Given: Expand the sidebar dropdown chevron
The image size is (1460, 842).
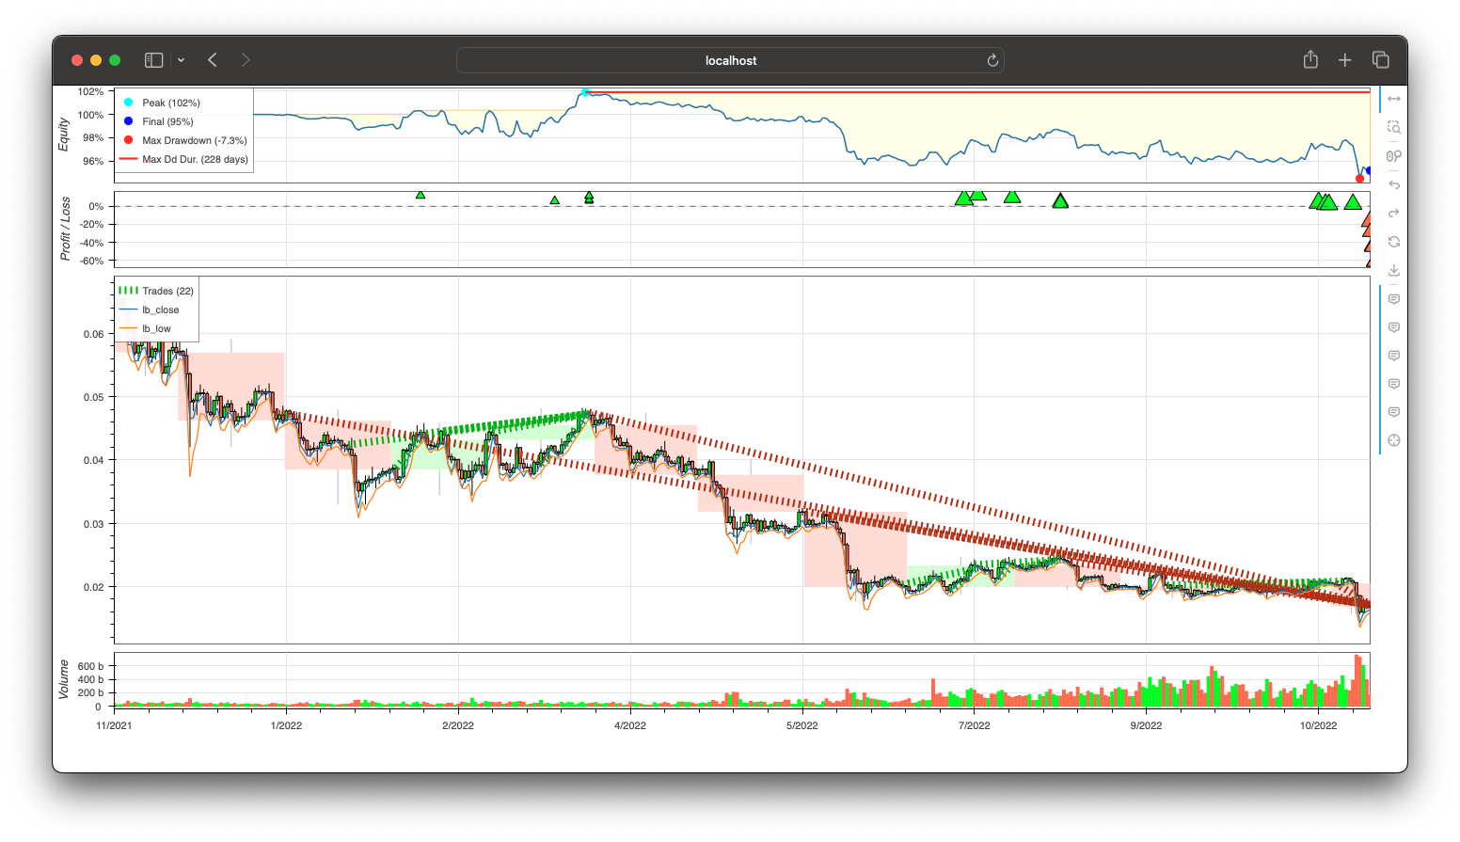Looking at the screenshot, I should [181, 60].
